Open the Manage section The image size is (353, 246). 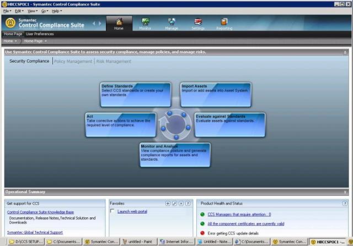[172, 24]
